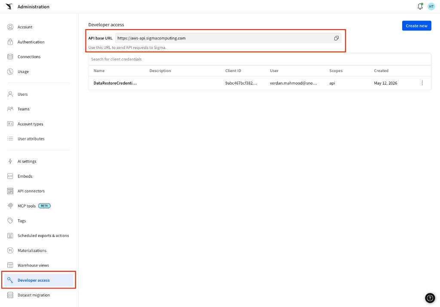
Task: Open Embeds in sidebar
Action: coord(24,176)
